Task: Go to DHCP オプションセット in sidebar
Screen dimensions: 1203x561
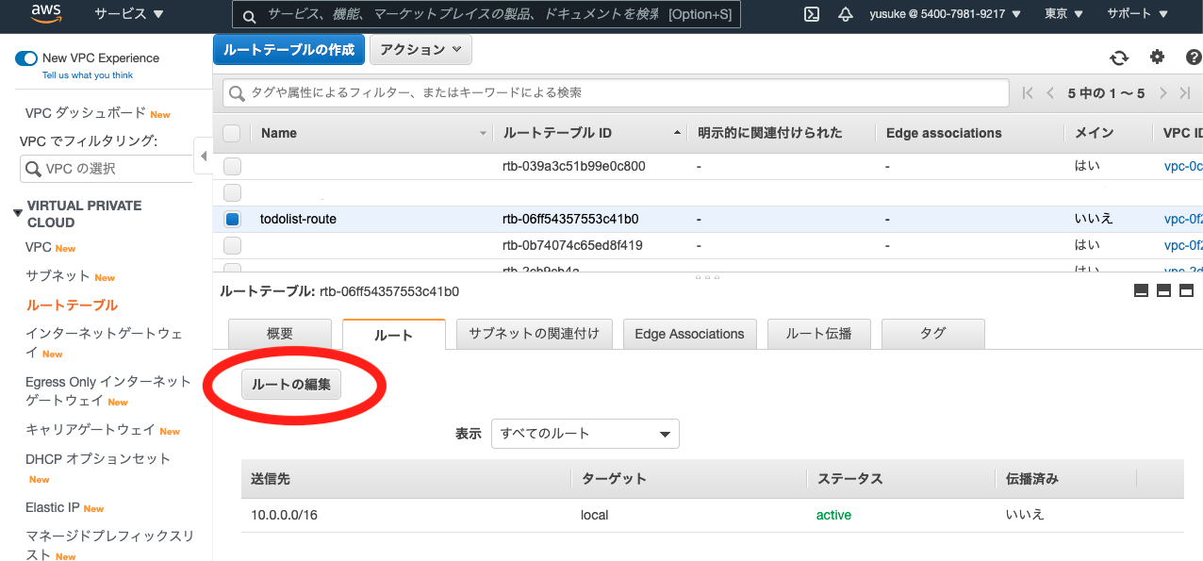Action: click(x=98, y=459)
